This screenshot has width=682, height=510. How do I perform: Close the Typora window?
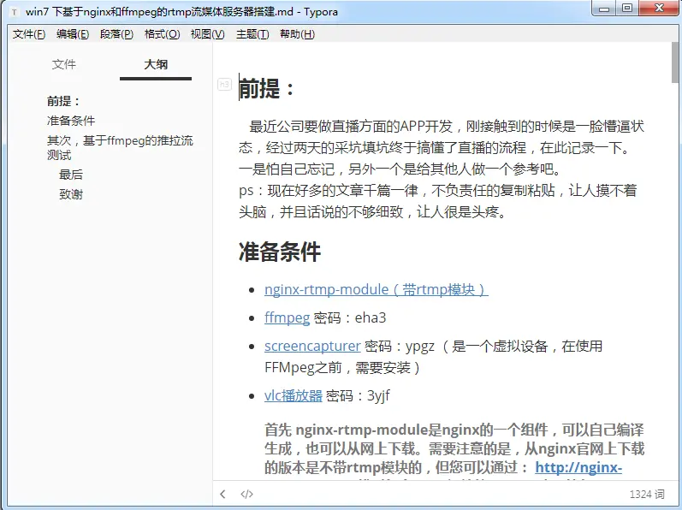tap(659, 8)
